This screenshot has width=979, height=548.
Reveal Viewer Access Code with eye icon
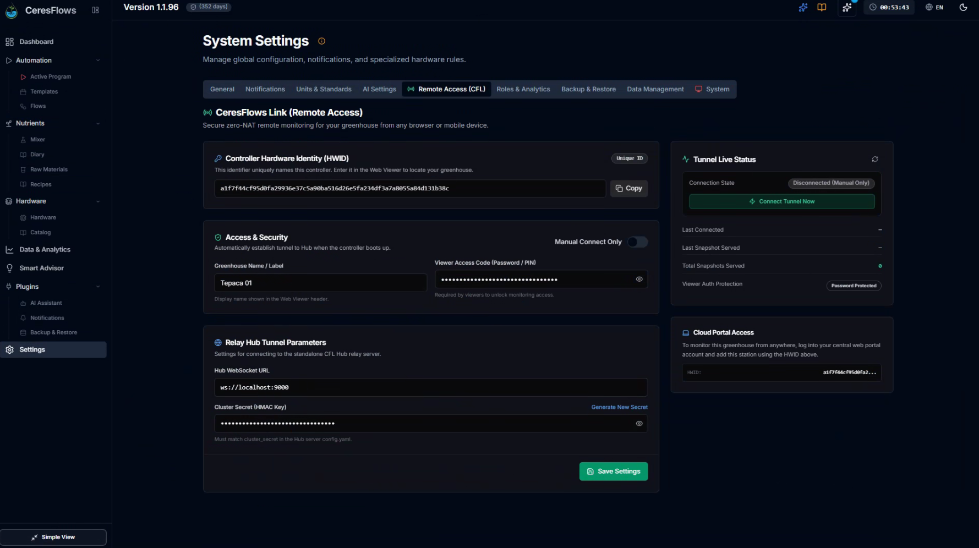(639, 279)
